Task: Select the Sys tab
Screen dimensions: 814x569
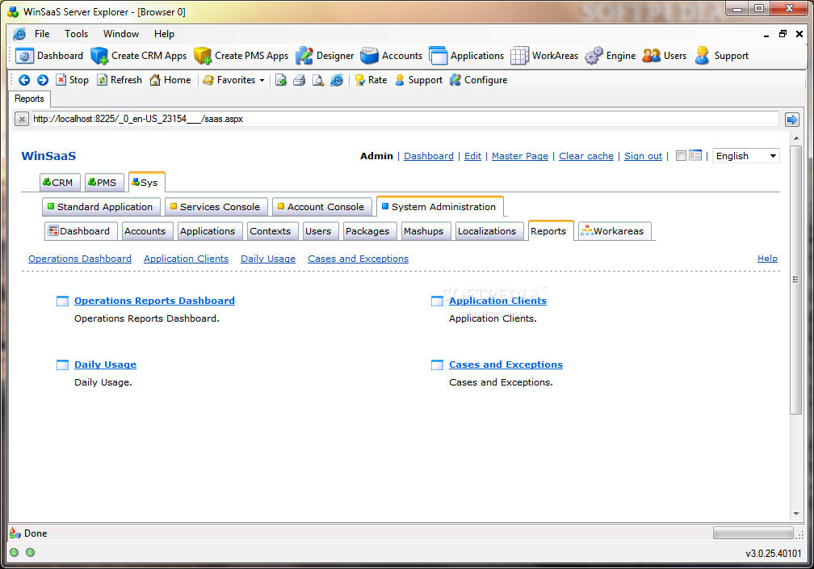Action: (147, 183)
